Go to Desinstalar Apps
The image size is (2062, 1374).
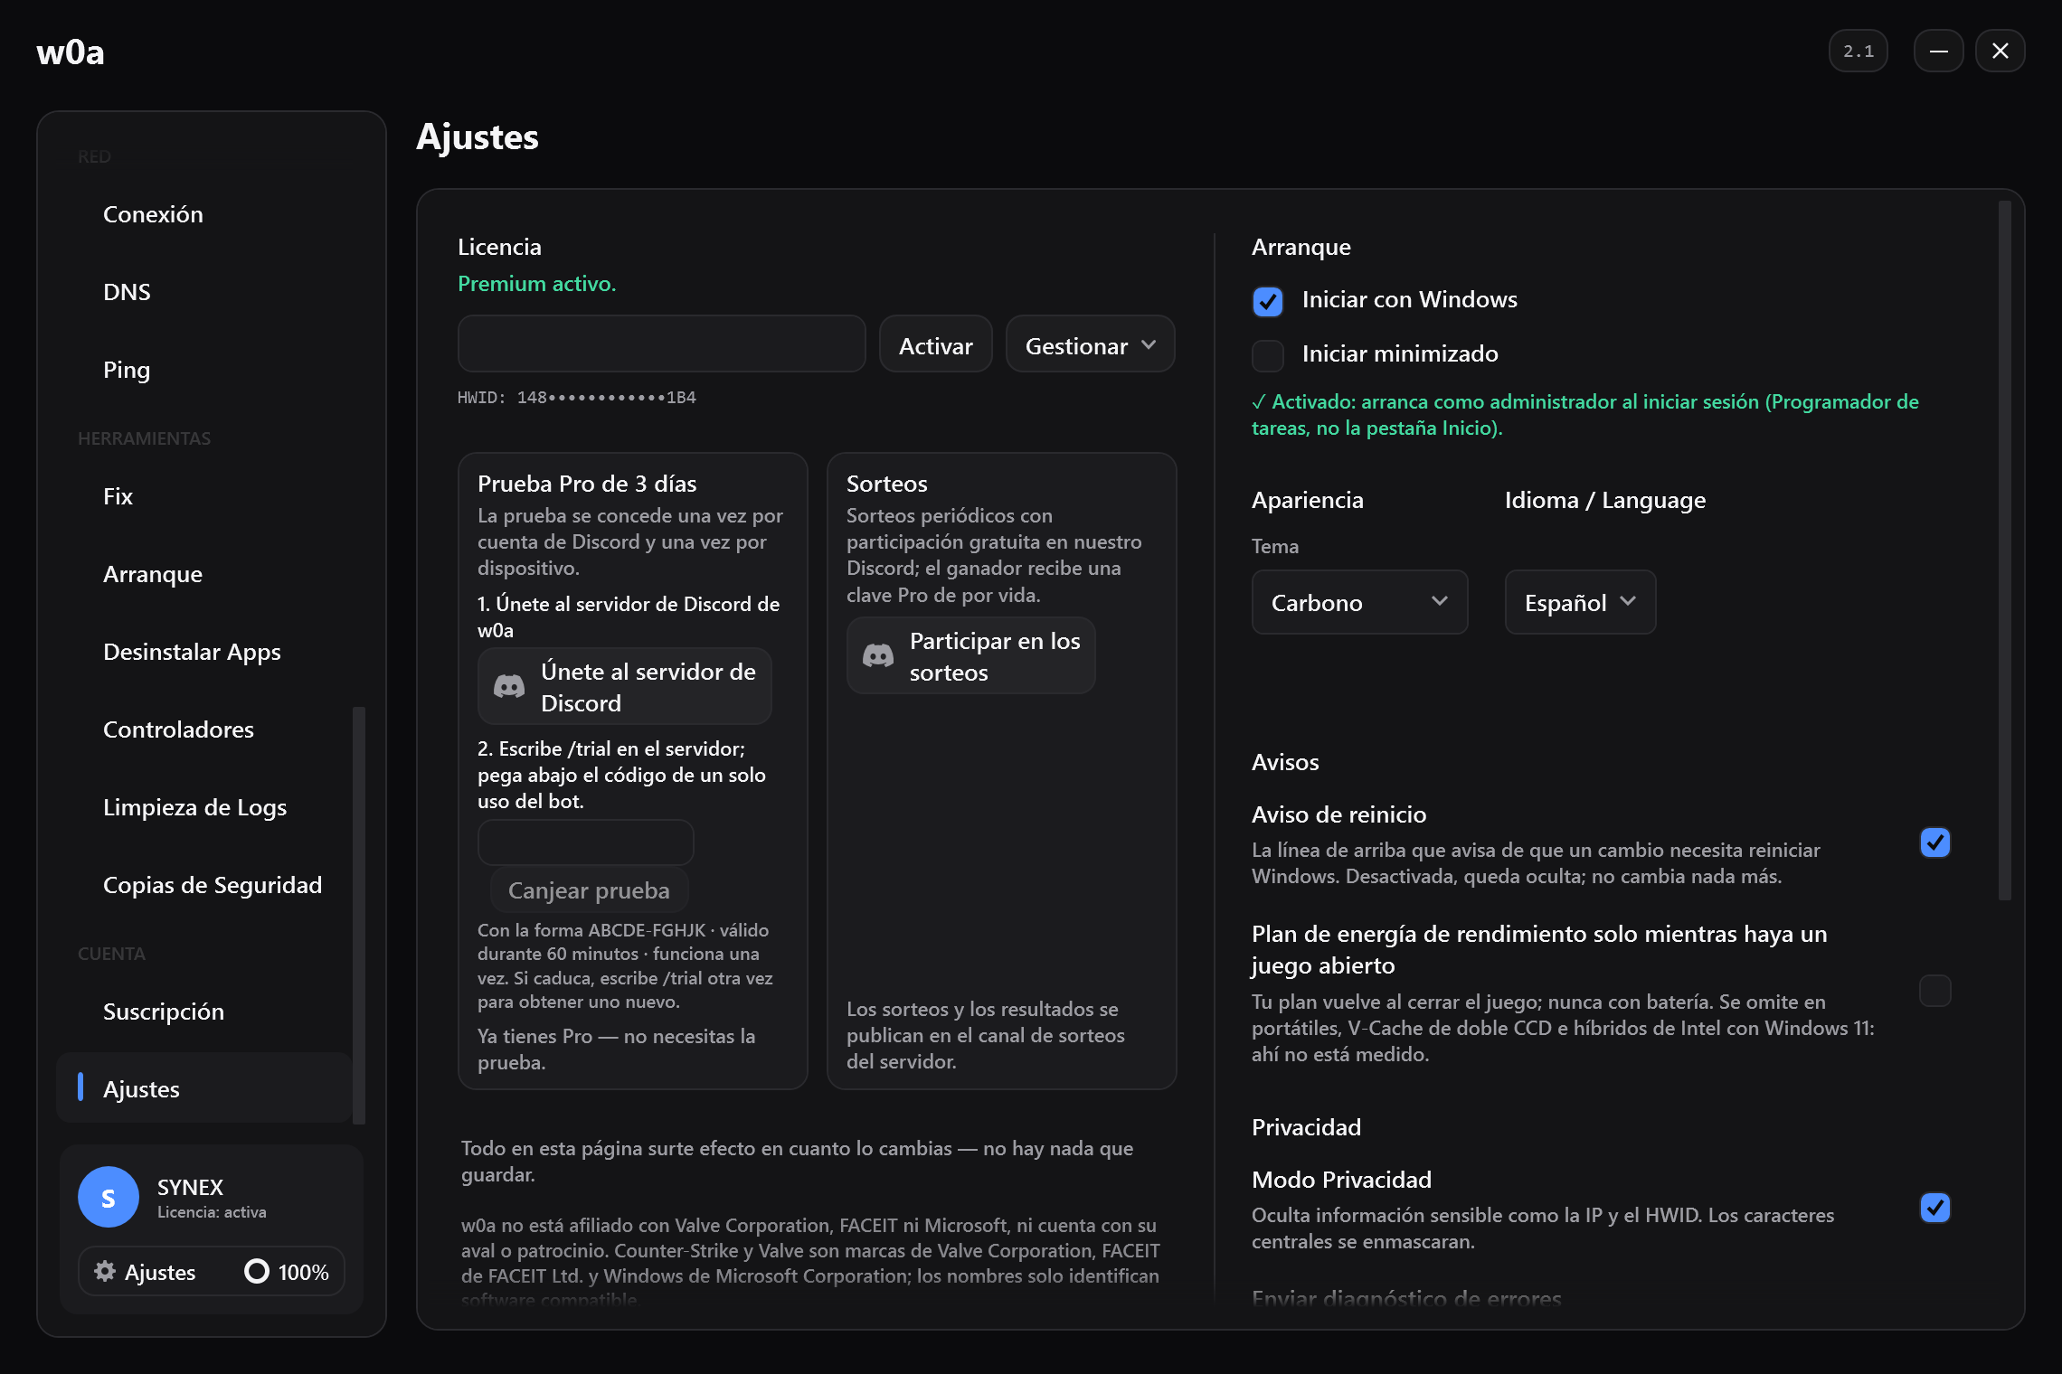[204, 652]
